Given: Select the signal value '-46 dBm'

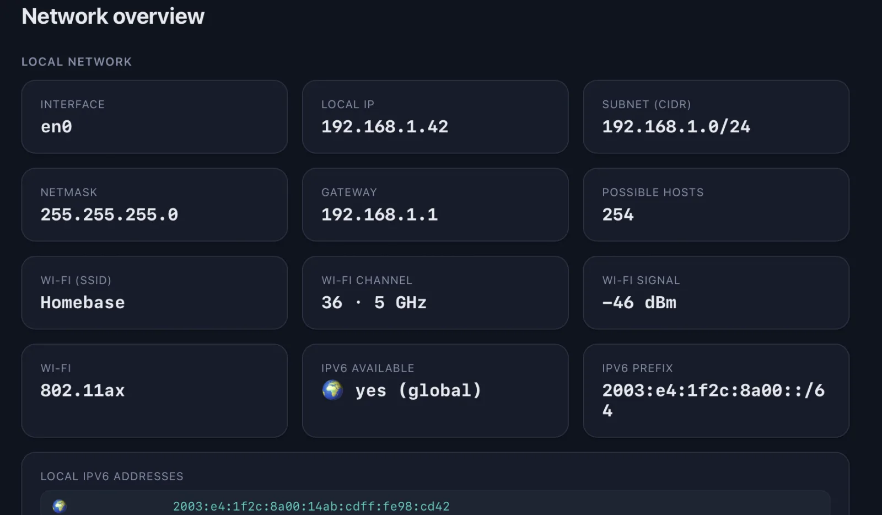Looking at the screenshot, I should click(x=639, y=303).
